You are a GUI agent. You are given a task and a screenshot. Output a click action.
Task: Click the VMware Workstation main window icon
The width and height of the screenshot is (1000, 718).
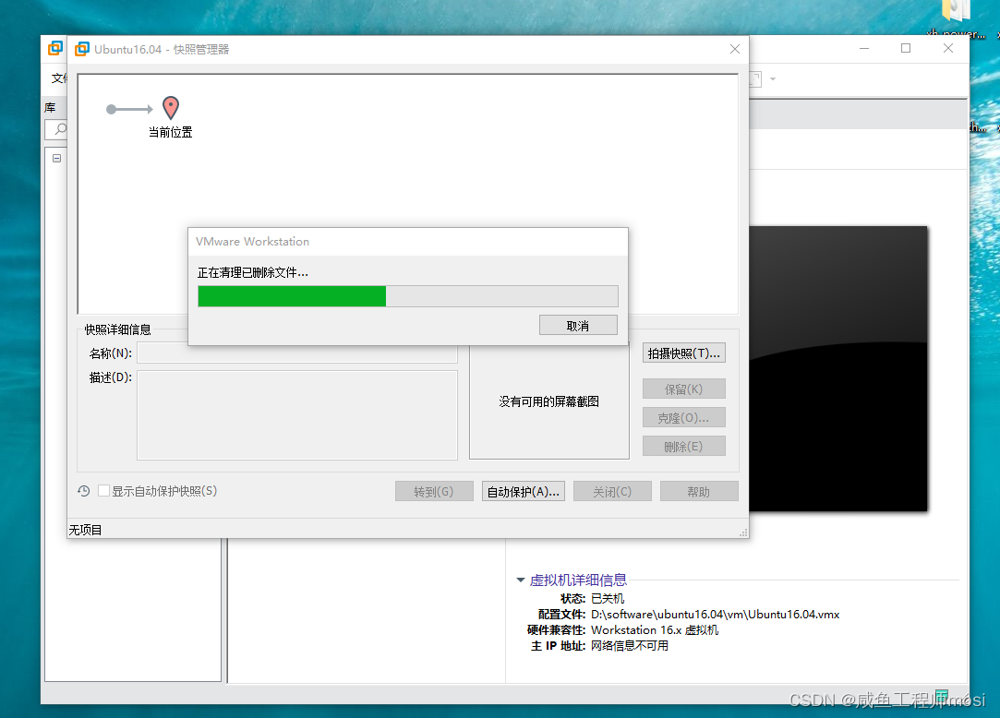(x=55, y=48)
